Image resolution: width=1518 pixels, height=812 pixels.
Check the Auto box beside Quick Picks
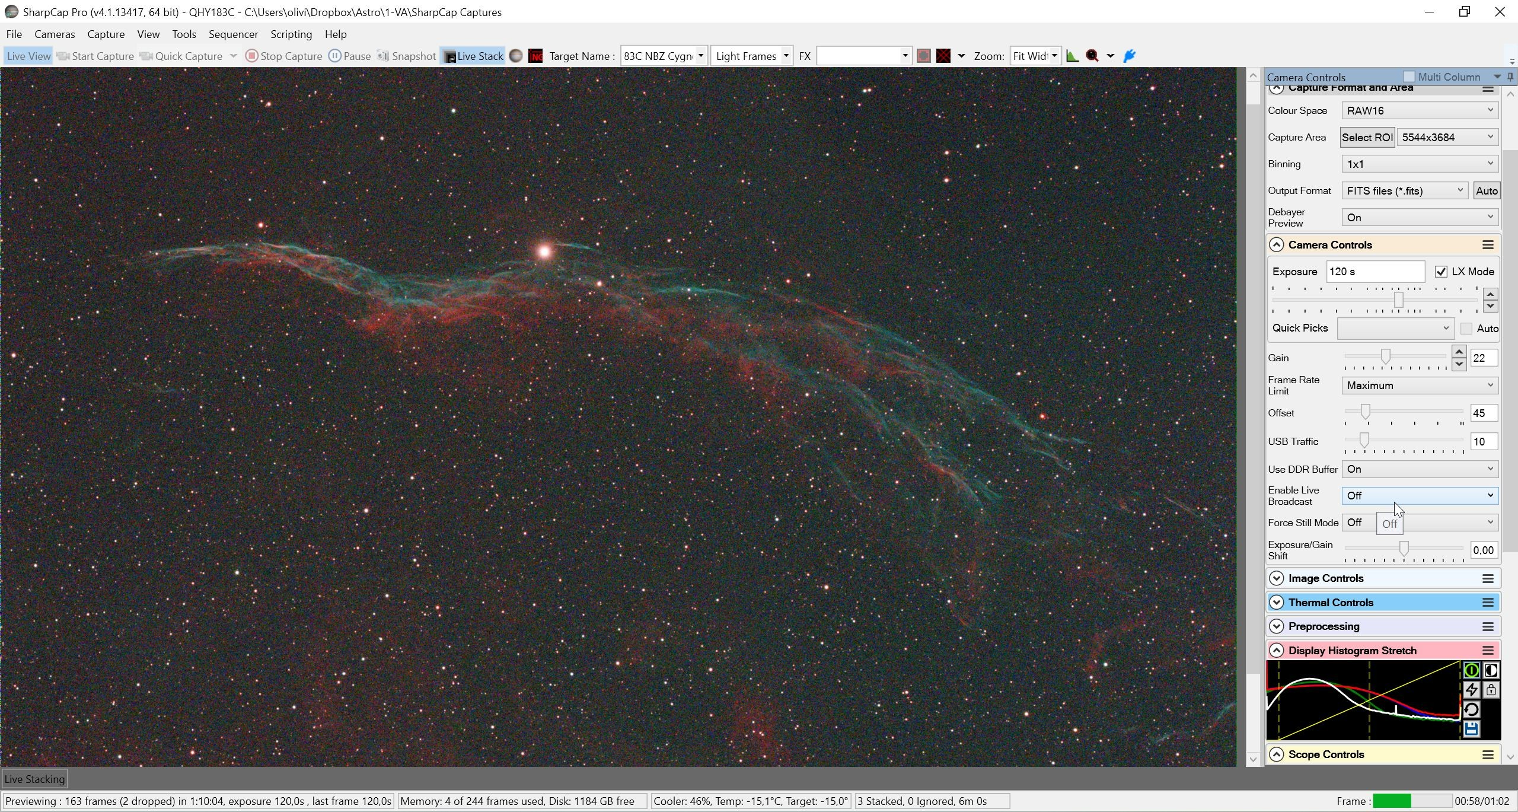click(1466, 329)
